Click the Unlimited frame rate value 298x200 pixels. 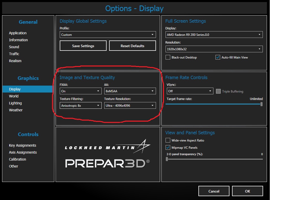tap(256, 99)
